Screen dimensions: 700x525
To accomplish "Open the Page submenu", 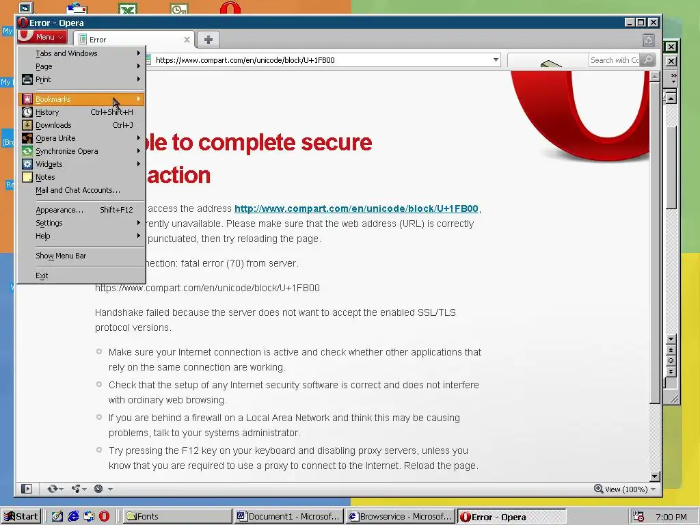I will tap(82, 66).
